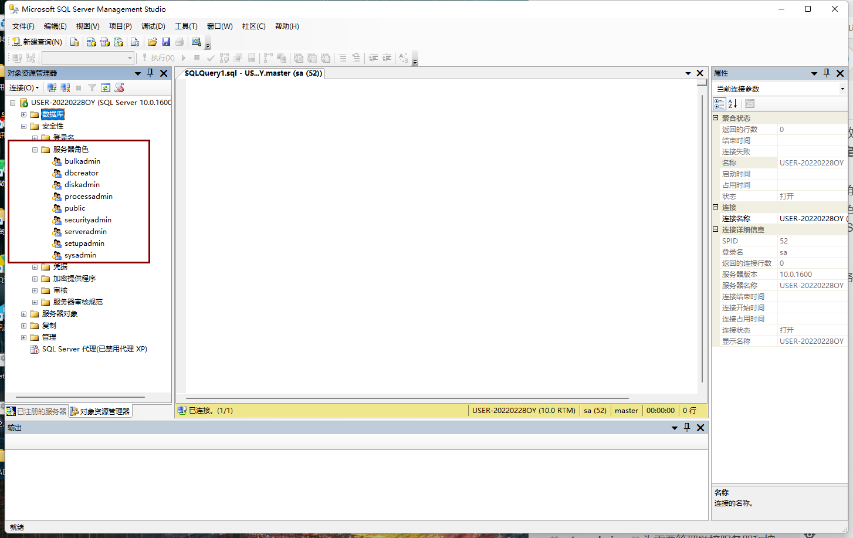Image resolution: width=853 pixels, height=538 pixels.
Task: Click the Filter funnel icon in Object Explorer
Action: 92,87
